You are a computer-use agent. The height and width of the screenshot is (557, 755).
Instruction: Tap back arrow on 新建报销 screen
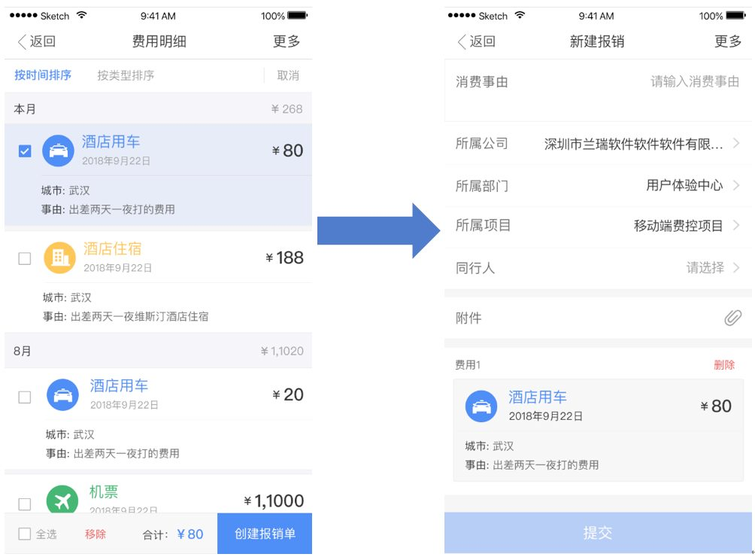tap(461, 42)
